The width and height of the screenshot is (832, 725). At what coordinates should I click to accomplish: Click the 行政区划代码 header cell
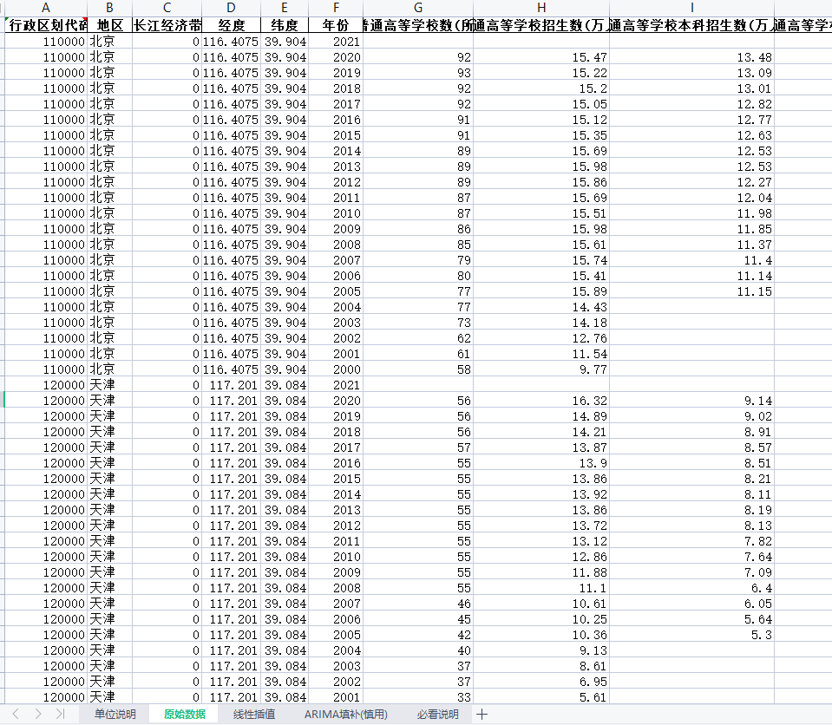tap(46, 25)
